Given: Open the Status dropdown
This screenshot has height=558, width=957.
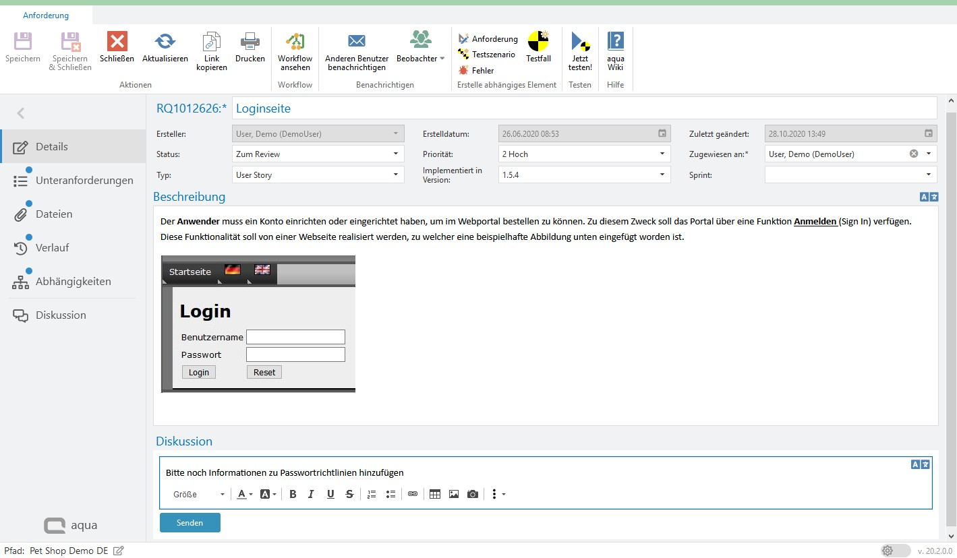Looking at the screenshot, I should coord(395,154).
